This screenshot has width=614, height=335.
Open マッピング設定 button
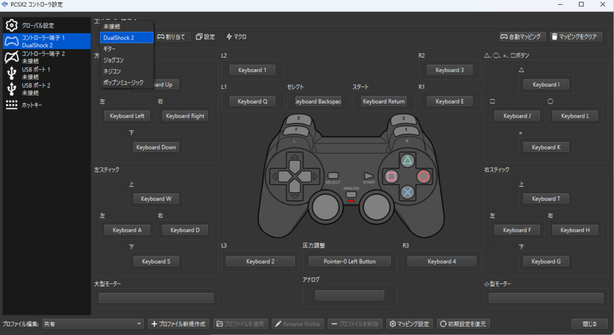tap(409, 324)
